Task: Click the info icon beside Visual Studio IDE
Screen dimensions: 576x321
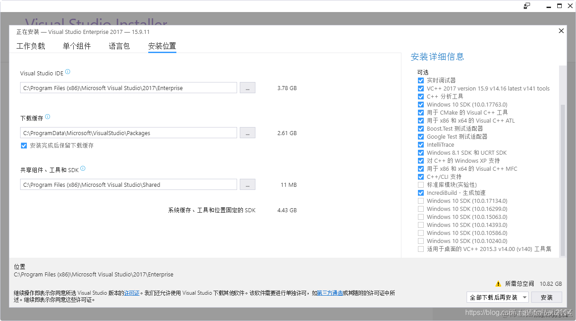Action: pos(68,72)
